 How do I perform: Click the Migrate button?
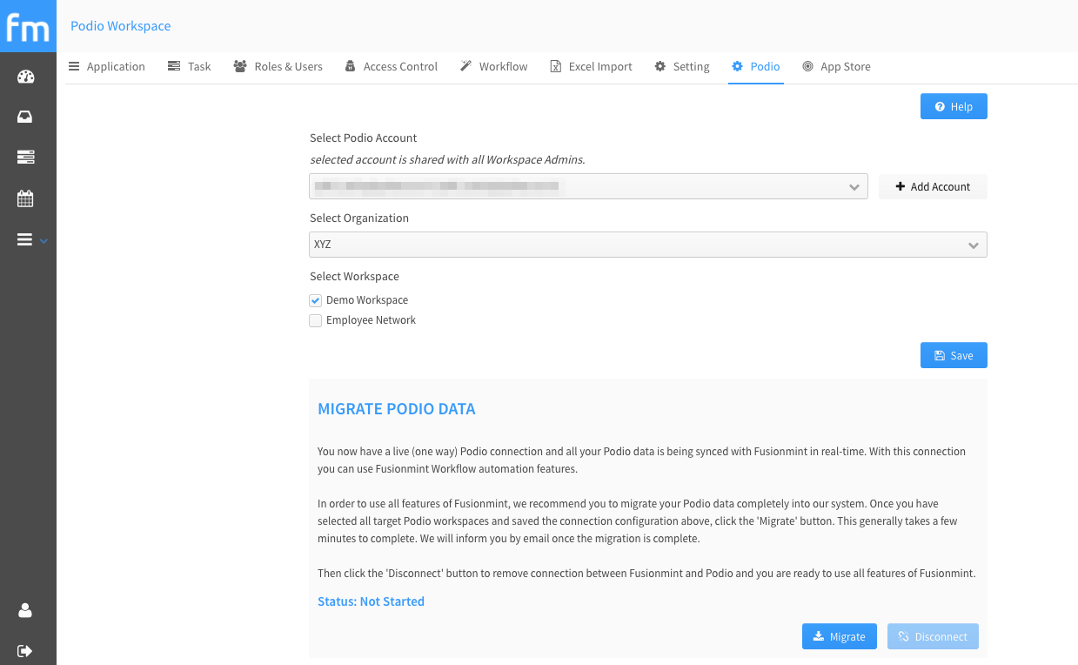840,636
